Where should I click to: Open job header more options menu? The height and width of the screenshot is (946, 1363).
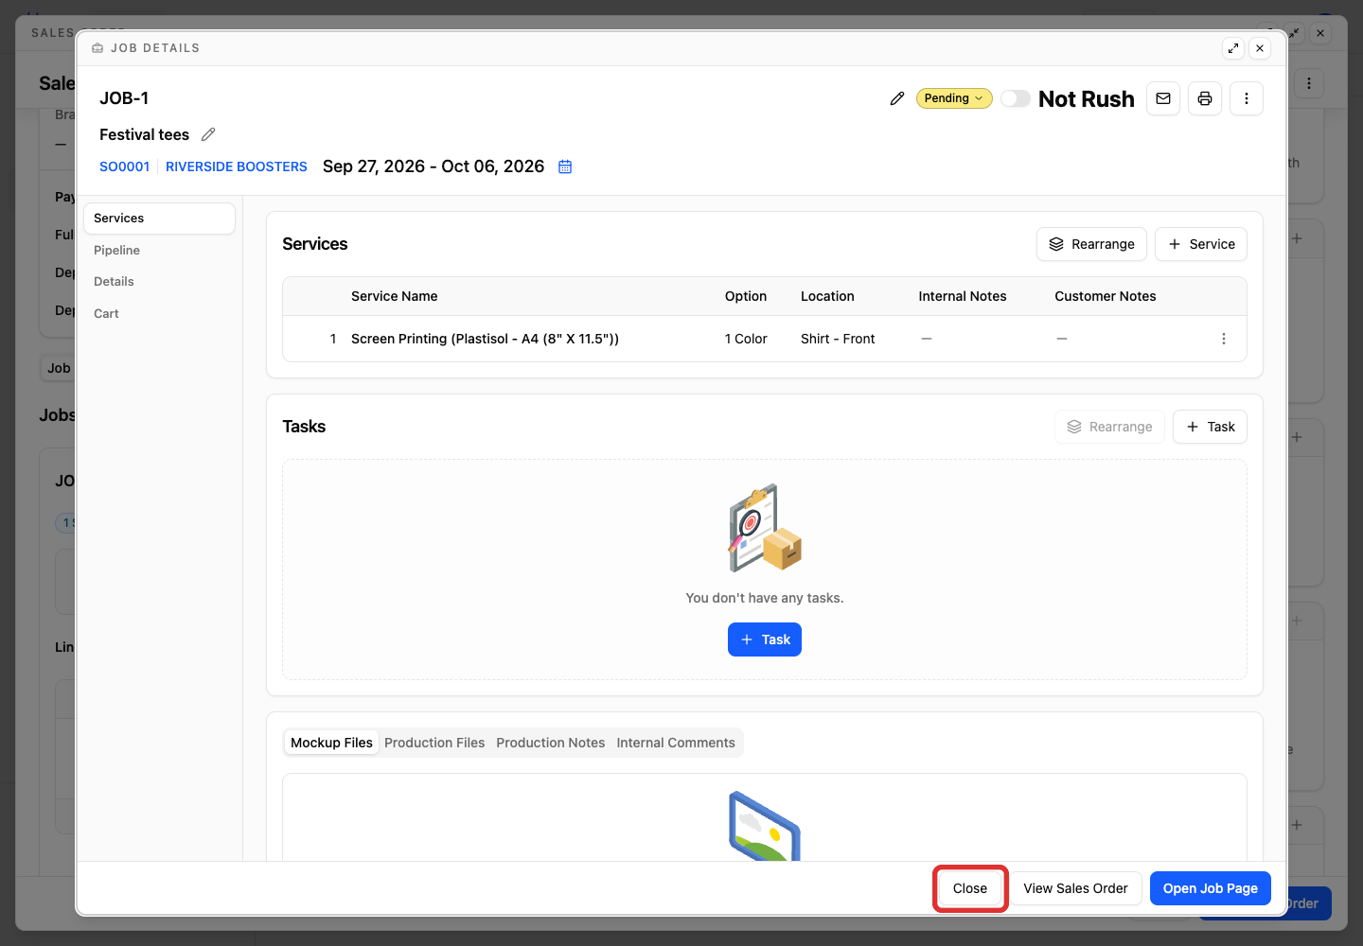(1247, 98)
